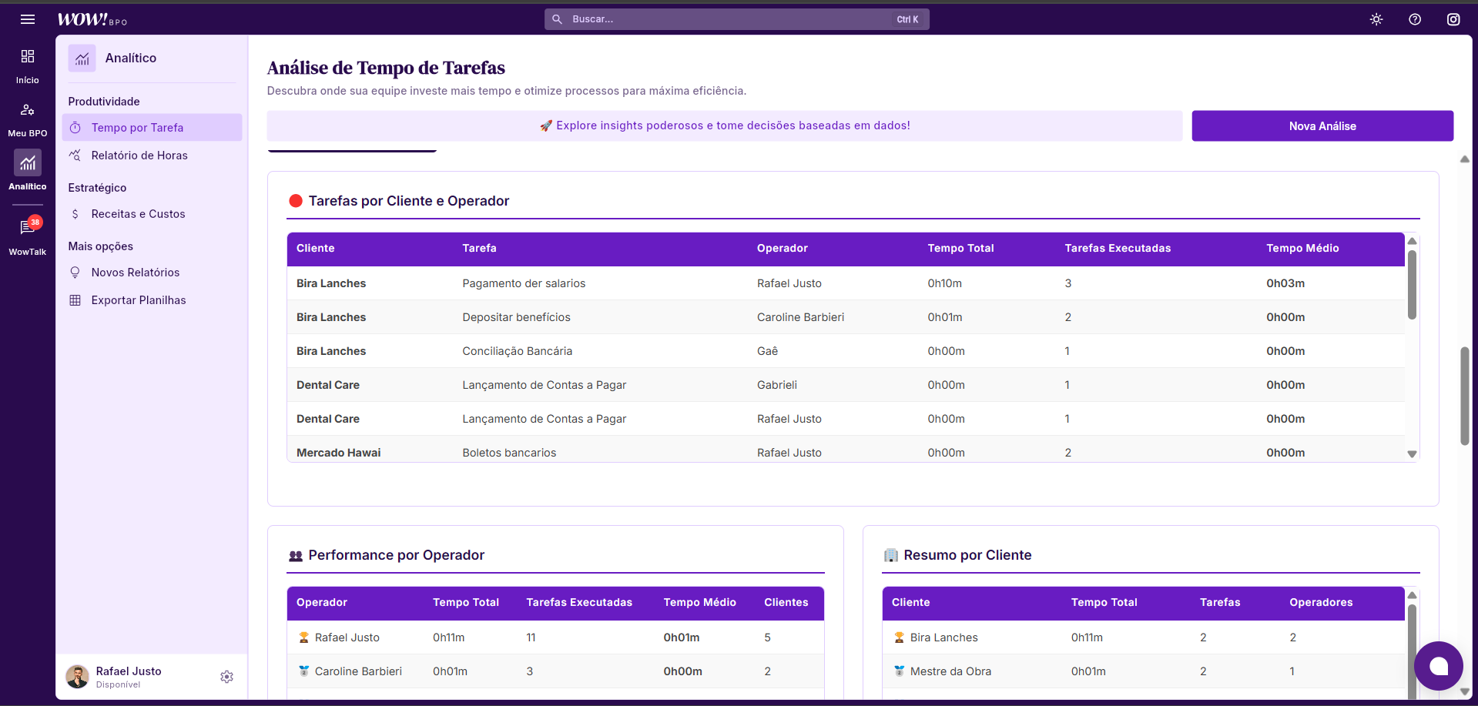Open the help question mark icon
Viewport: 1478px width, 706px height.
click(1415, 19)
